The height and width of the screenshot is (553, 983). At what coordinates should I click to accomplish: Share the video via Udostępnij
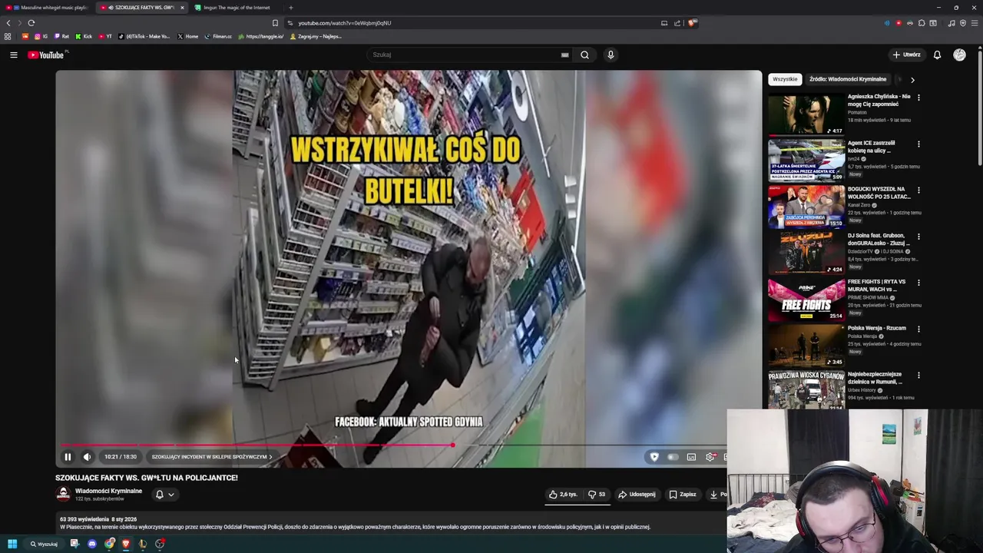[x=637, y=495]
